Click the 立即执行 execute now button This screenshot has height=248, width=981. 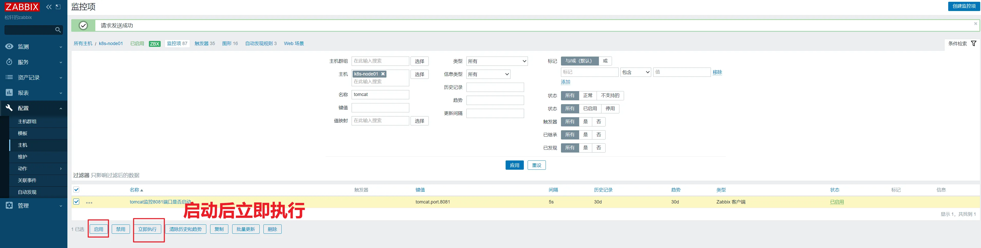pos(147,229)
